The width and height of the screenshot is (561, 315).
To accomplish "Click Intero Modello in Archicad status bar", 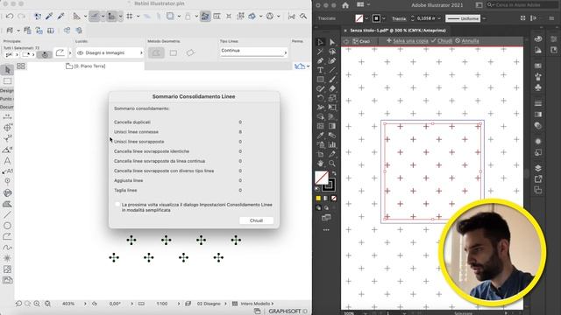I will click(x=255, y=304).
